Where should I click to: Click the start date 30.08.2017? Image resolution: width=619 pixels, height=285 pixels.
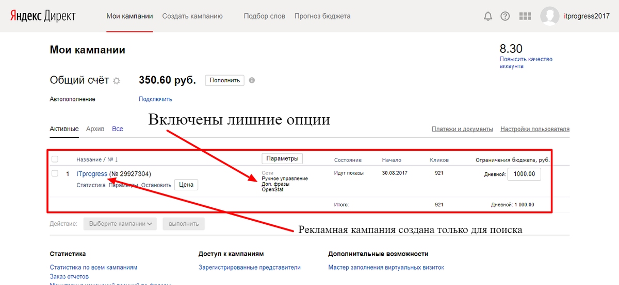click(395, 173)
